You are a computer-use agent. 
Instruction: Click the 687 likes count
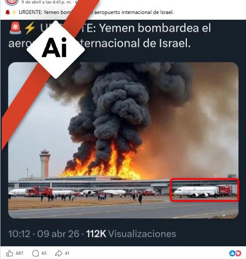19,253
